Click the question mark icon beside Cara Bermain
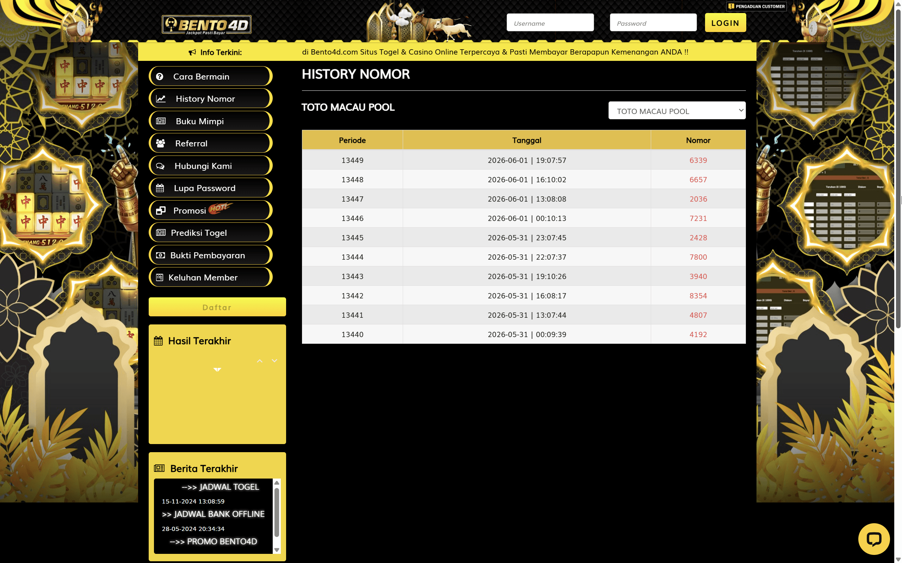This screenshot has width=902, height=563. coord(160,77)
